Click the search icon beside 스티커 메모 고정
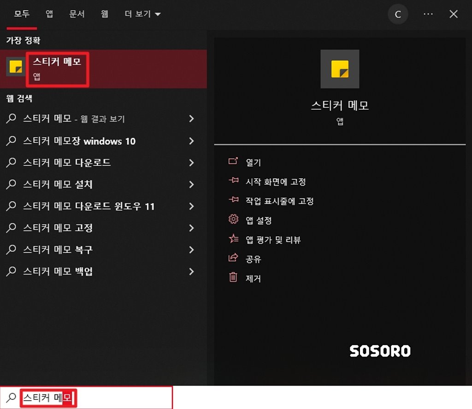This screenshot has height=409, width=472. tap(11, 228)
